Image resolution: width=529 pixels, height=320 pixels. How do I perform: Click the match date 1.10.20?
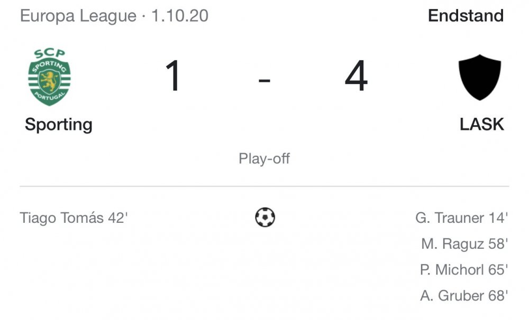coord(180,16)
